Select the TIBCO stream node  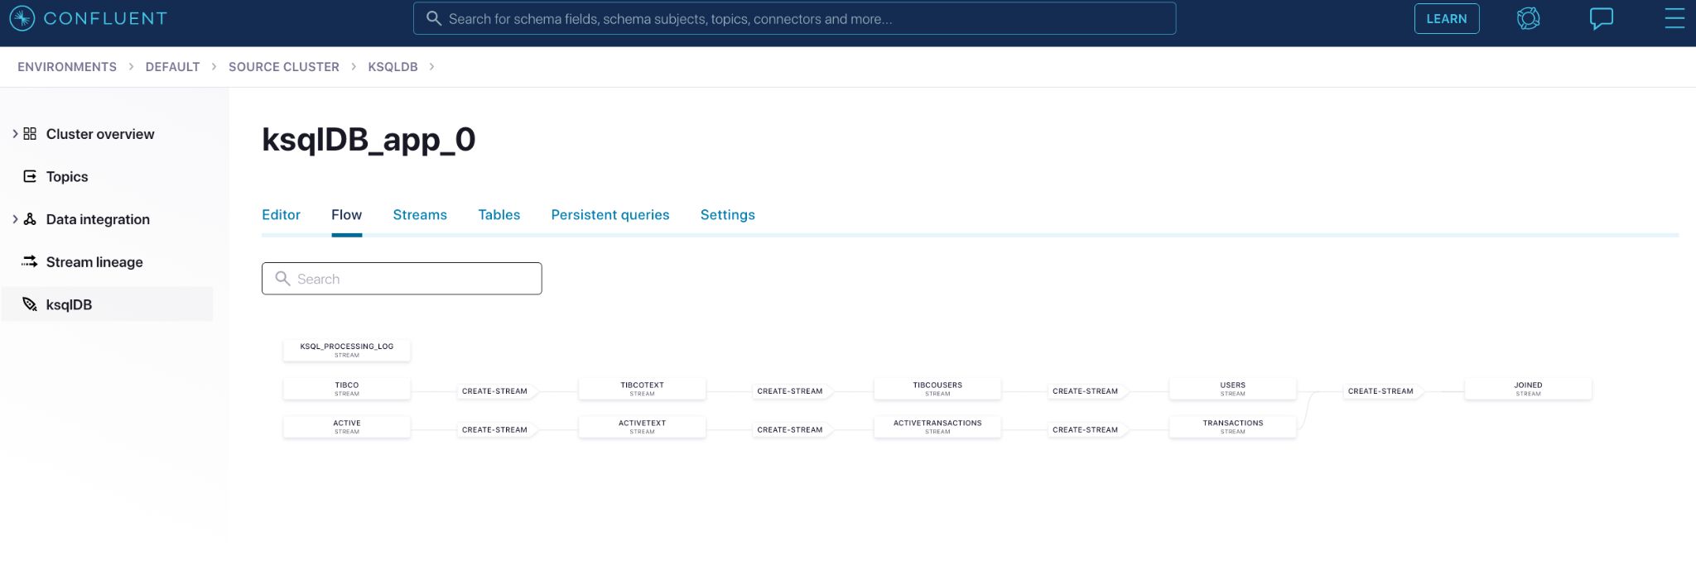pyautogui.click(x=347, y=389)
